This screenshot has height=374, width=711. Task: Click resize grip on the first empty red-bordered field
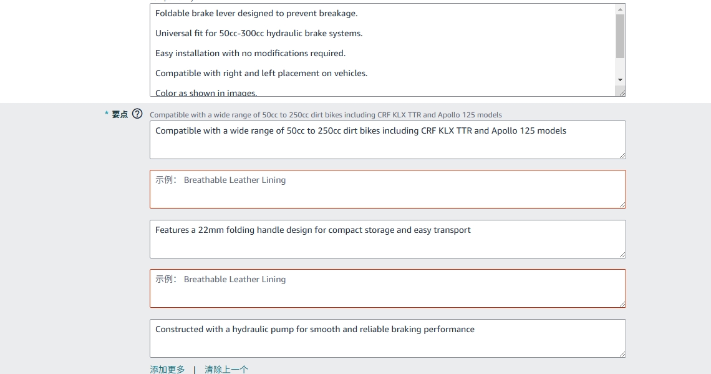coord(622,204)
